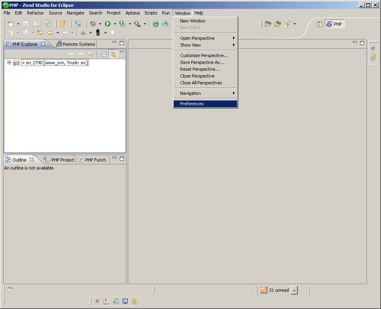381x309 pixels.
Task: Open the Show View submenu
Action: pyautogui.click(x=205, y=45)
